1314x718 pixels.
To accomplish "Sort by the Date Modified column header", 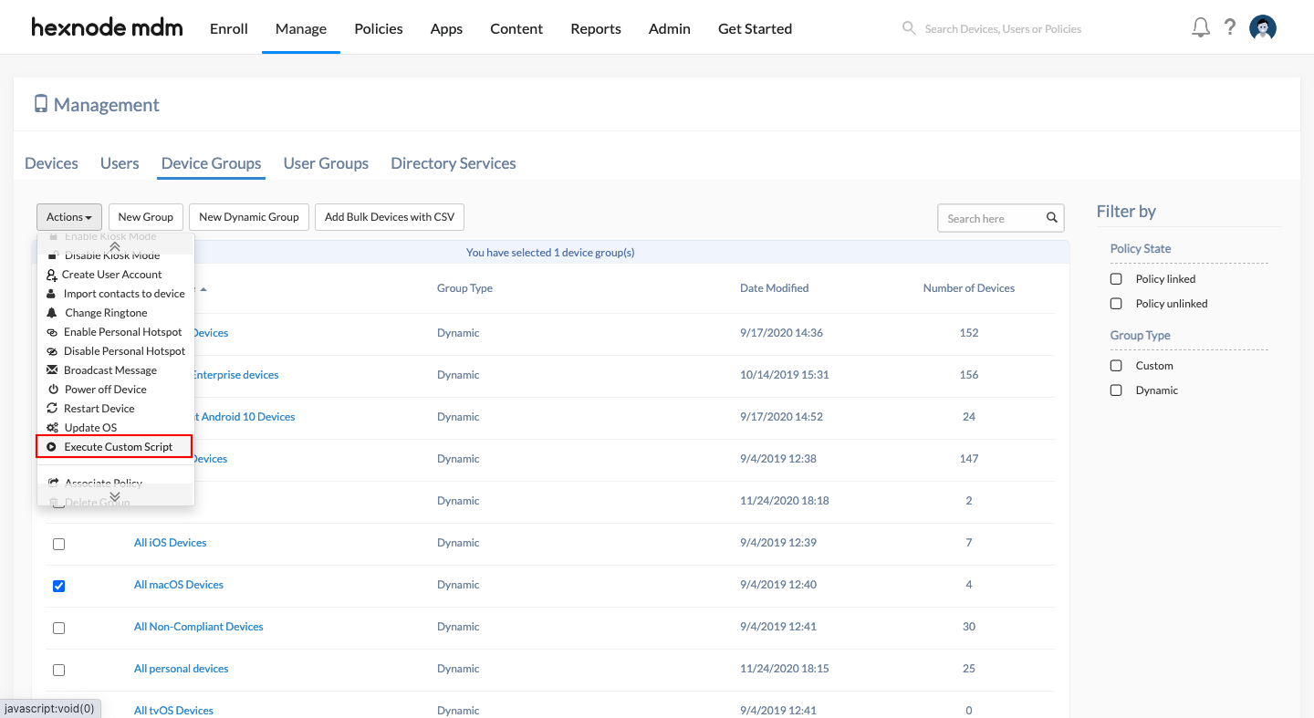I will 774,288.
